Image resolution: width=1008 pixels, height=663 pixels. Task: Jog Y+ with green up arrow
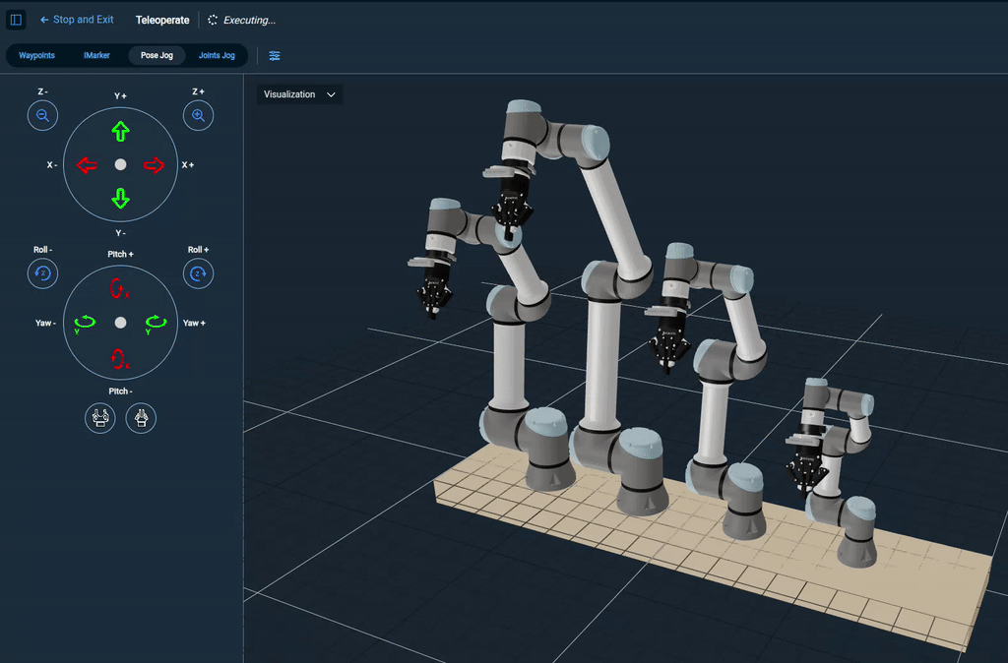tap(120, 132)
